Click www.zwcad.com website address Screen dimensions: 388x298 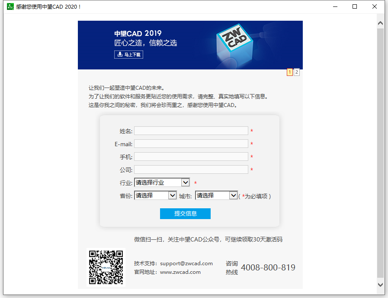(x=180, y=272)
